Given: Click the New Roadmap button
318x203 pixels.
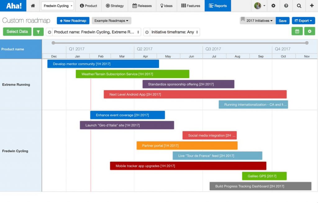Looking at the screenshot, I should tap(73, 21).
